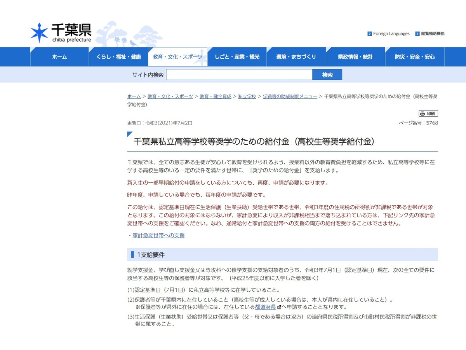466x350 pixels.
Task: Click the Chiba Prefecture logo
Action: [x=58, y=32]
